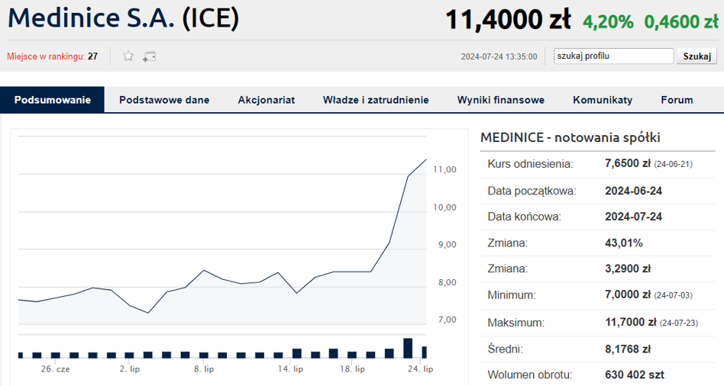The image size is (724, 386).
Task: Focus the szukaj profilu search field
Action: click(614, 56)
